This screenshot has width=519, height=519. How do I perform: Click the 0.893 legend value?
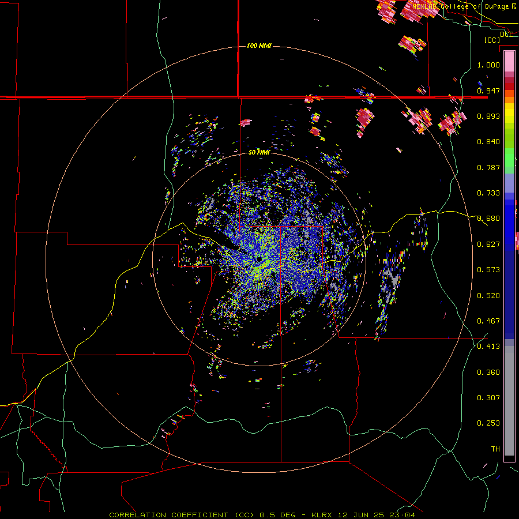coord(488,116)
